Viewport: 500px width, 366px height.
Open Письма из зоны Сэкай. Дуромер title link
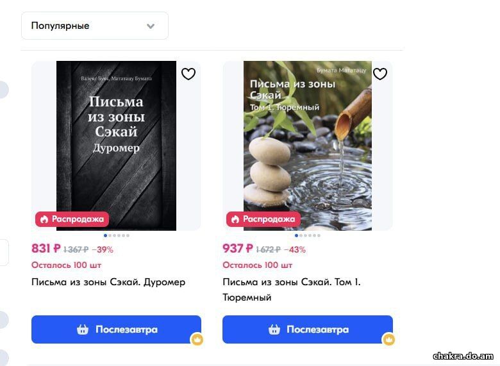[x=108, y=282]
